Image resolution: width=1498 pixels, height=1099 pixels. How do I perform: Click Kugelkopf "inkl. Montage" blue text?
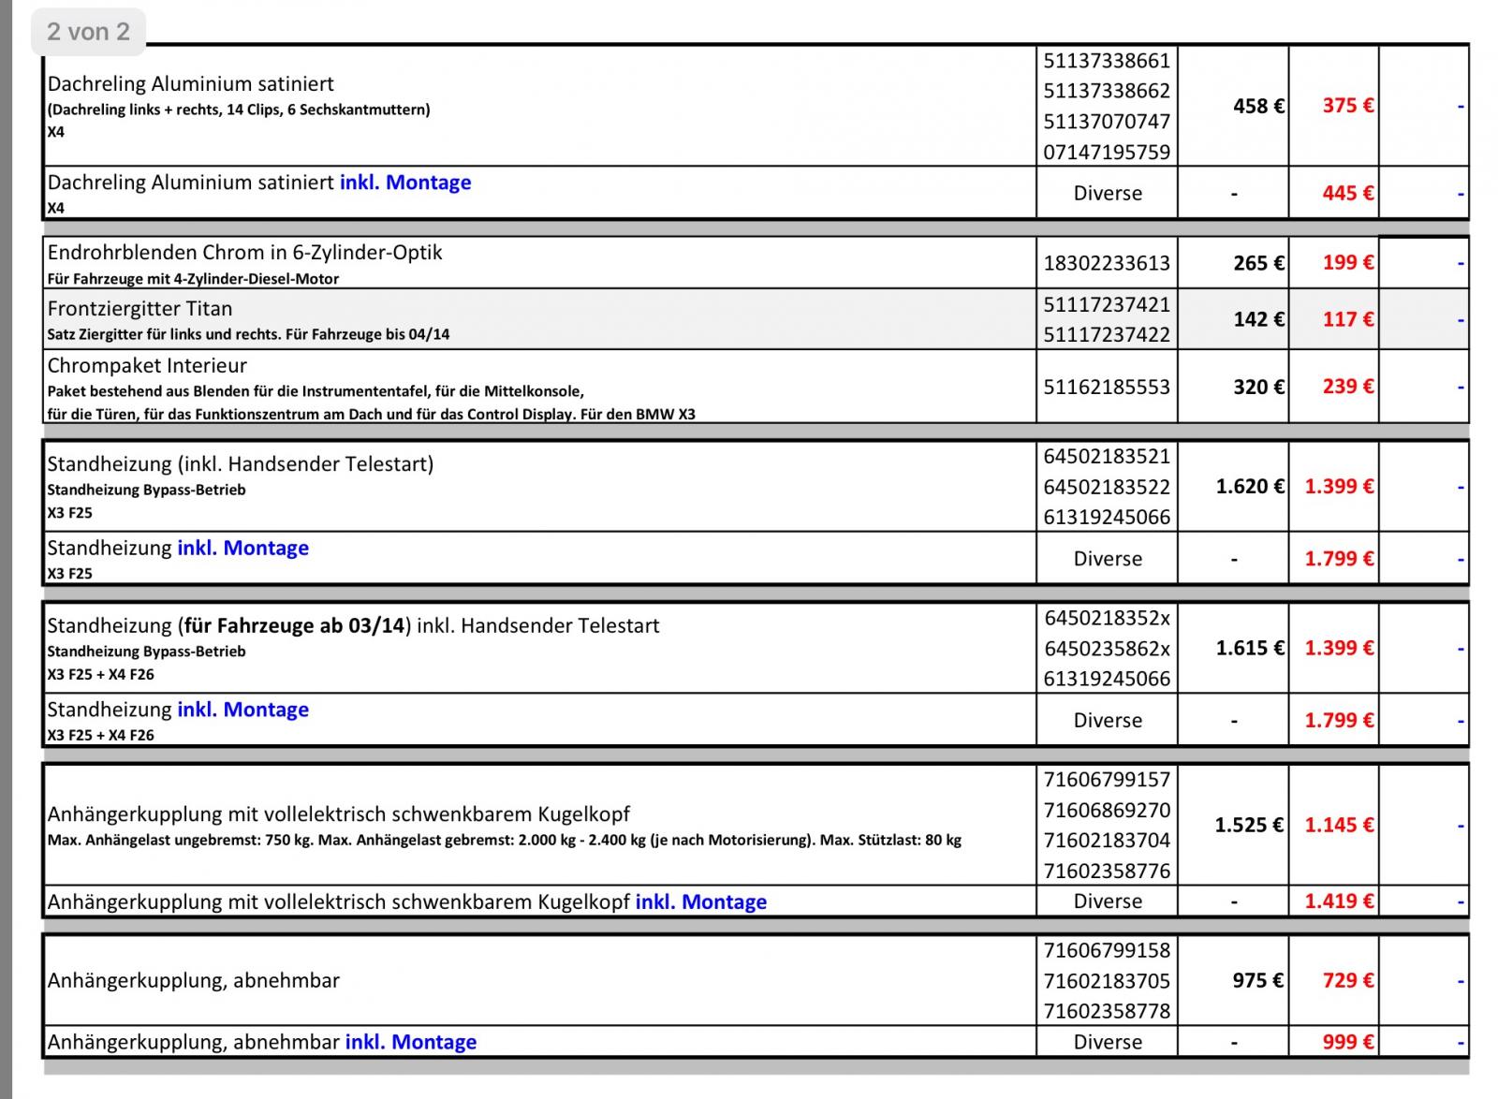700,901
